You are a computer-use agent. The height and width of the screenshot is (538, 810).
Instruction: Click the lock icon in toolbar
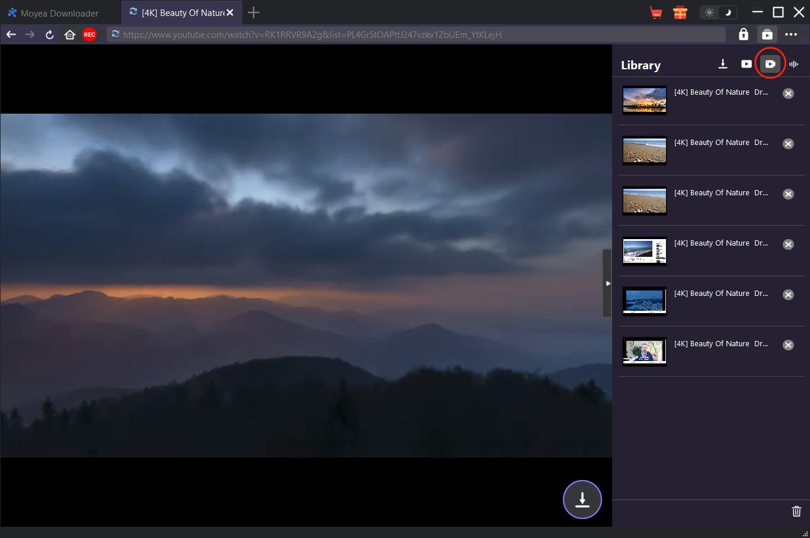[x=743, y=35]
